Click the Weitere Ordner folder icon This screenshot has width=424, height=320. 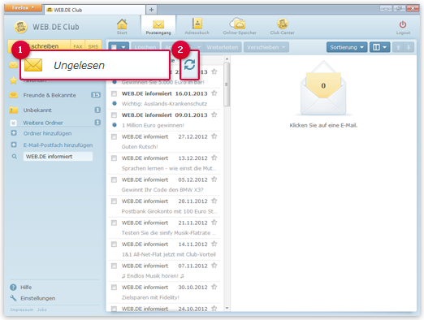[13, 123]
